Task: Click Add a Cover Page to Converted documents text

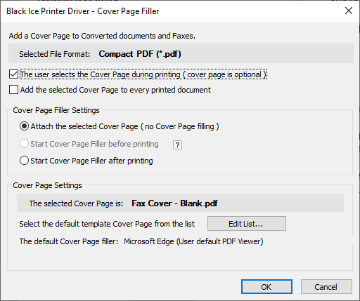Action: [102, 36]
